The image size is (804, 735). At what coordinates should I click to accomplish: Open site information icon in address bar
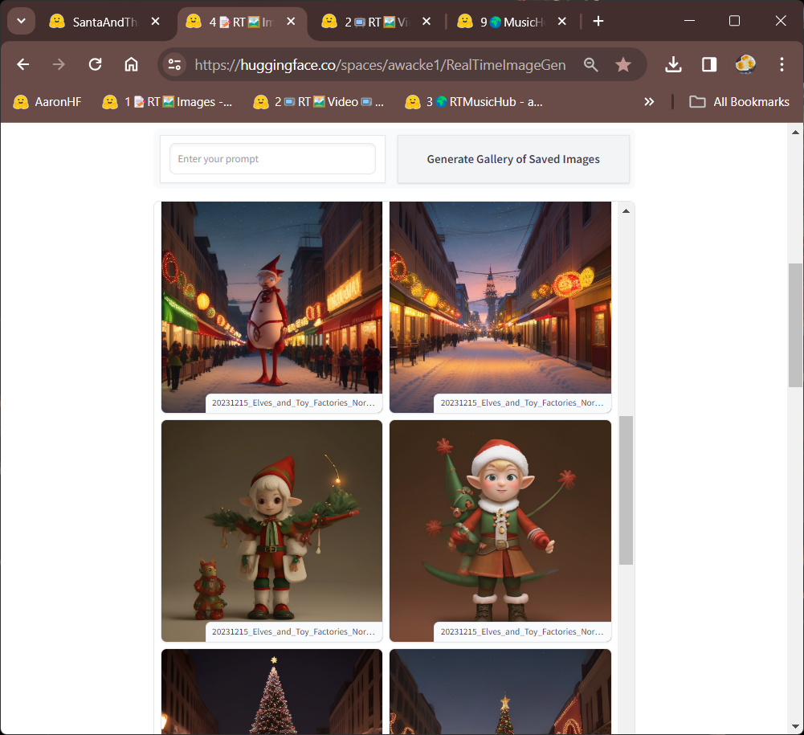[173, 65]
